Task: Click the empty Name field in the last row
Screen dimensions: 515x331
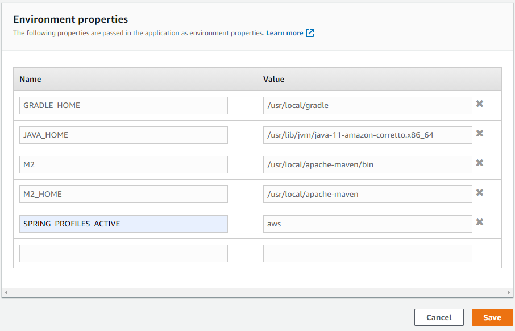Action: coord(123,253)
